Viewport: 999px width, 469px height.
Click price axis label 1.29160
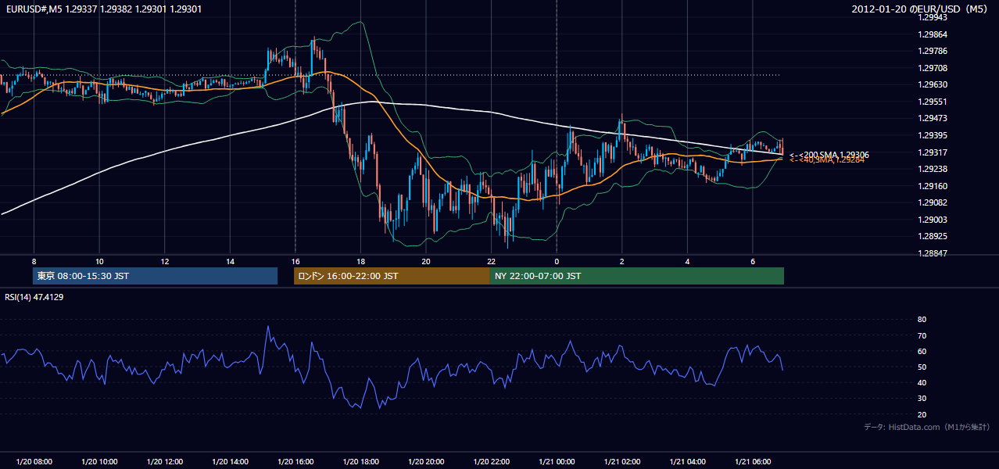click(933, 186)
